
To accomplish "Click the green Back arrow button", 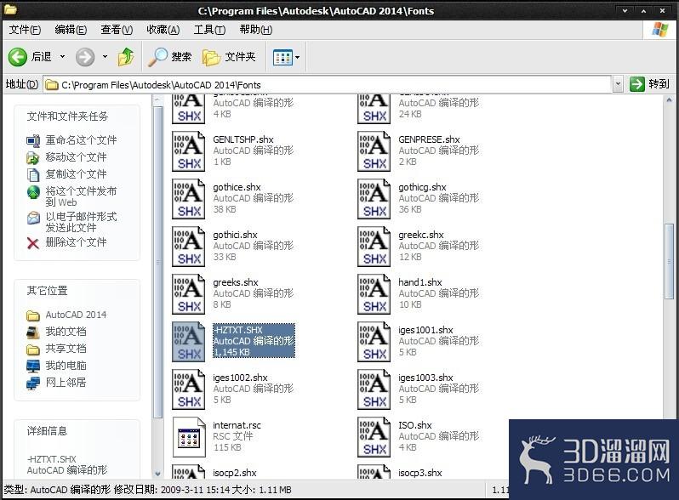I will 18,57.
